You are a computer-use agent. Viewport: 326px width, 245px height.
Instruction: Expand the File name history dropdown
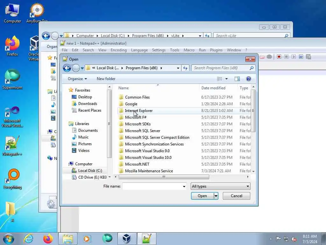pos(184,186)
